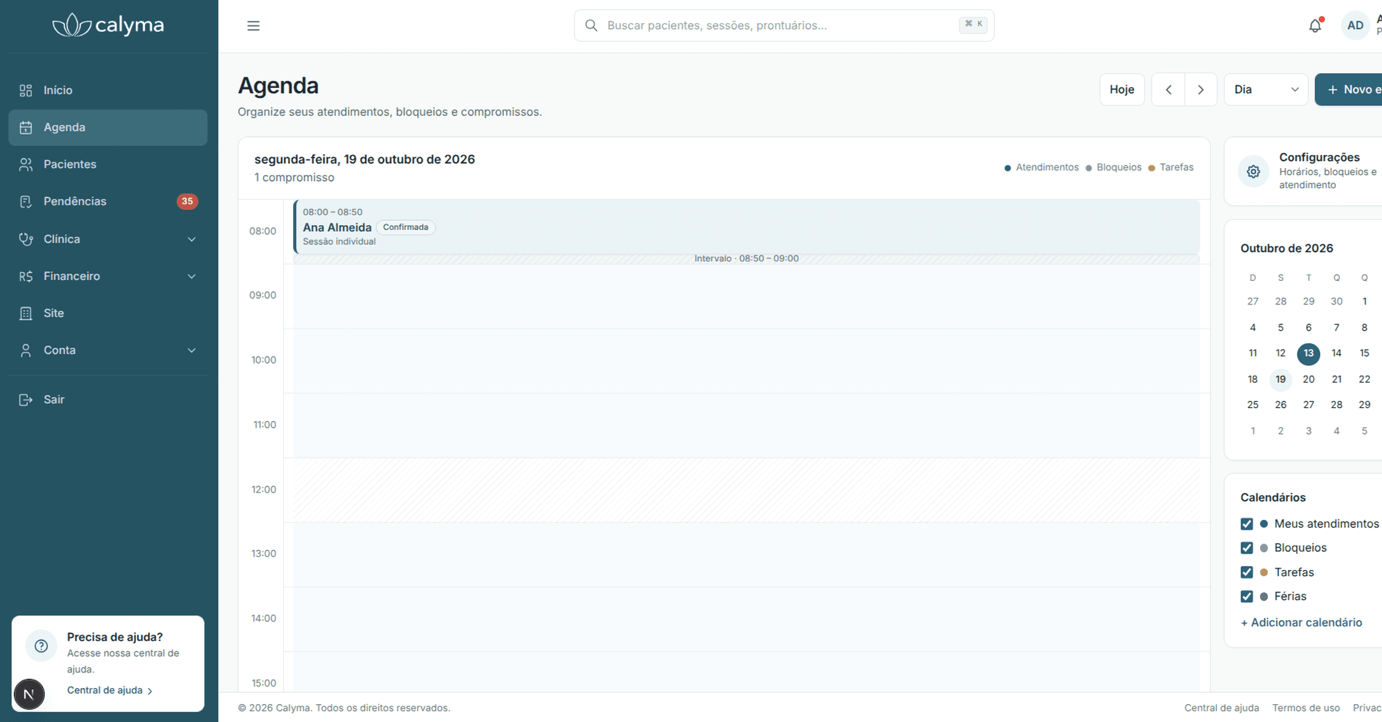Screen dimensions: 1382x722
Task: Focus the Buscar pacientes search field
Action: point(784,25)
